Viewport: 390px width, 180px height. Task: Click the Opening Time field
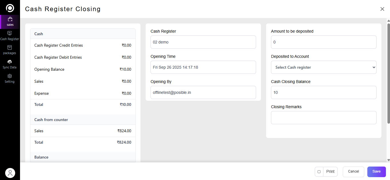pyautogui.click(x=203, y=67)
